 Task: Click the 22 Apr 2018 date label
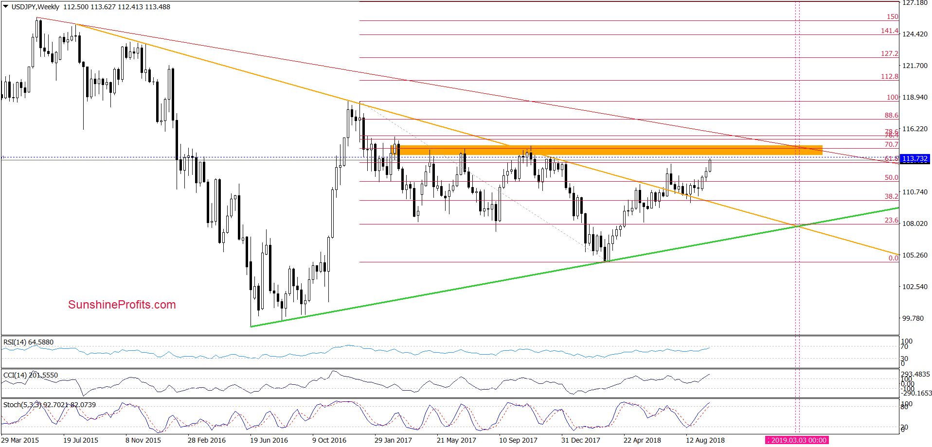[x=642, y=440]
